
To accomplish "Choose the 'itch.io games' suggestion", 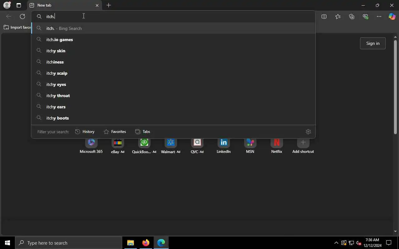I will [173, 40].
